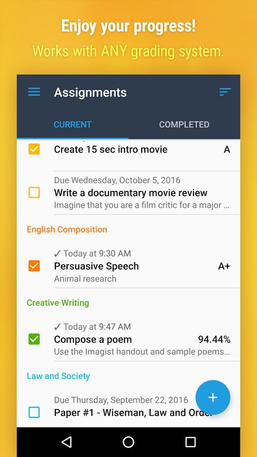Open the English Composition course header
The height and width of the screenshot is (457, 257).
click(67, 230)
